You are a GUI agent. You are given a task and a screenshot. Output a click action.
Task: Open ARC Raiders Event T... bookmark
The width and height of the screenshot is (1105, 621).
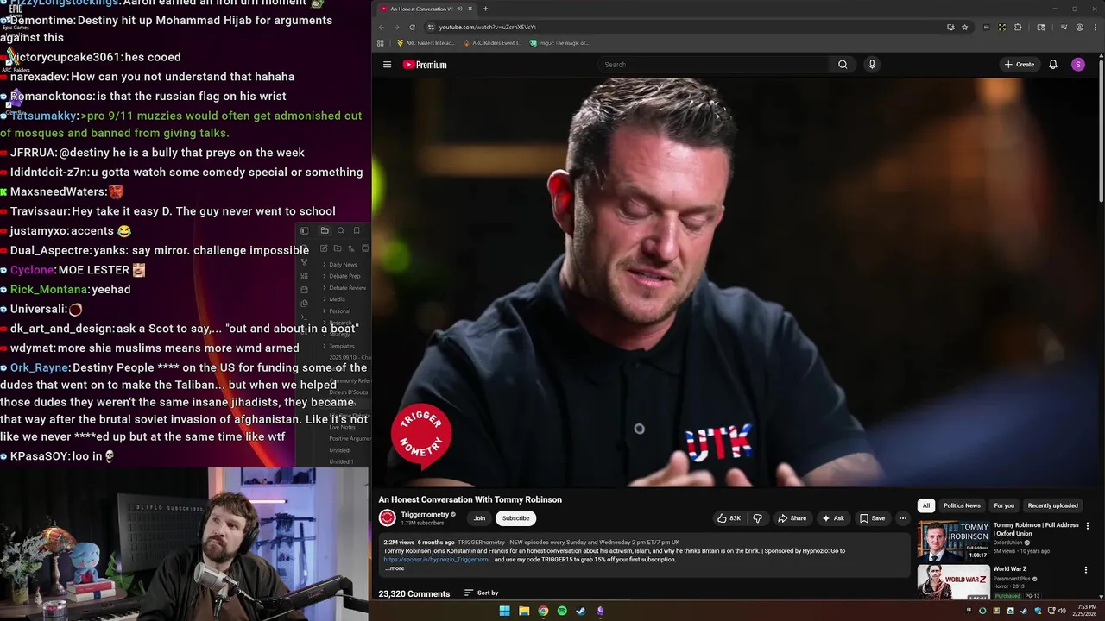point(492,42)
